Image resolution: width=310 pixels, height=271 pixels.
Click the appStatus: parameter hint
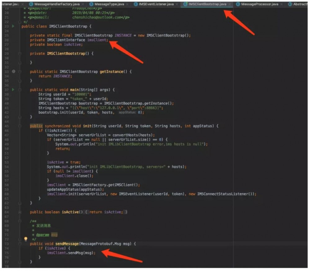[127, 112]
